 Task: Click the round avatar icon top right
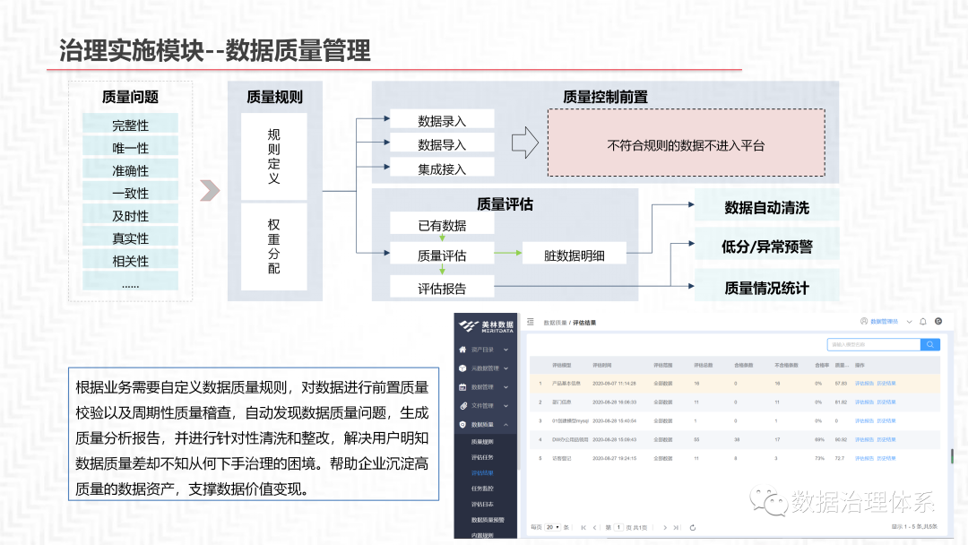tap(938, 323)
